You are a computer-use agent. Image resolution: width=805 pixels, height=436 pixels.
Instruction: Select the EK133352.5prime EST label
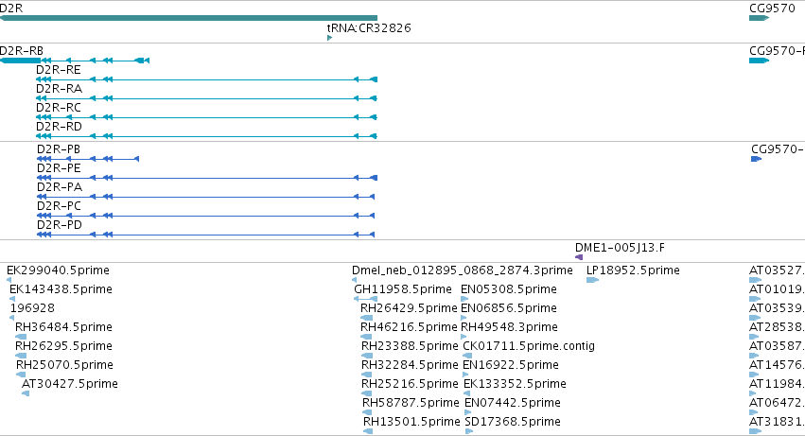click(x=515, y=384)
